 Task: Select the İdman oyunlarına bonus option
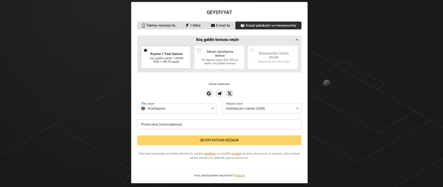coord(199,51)
